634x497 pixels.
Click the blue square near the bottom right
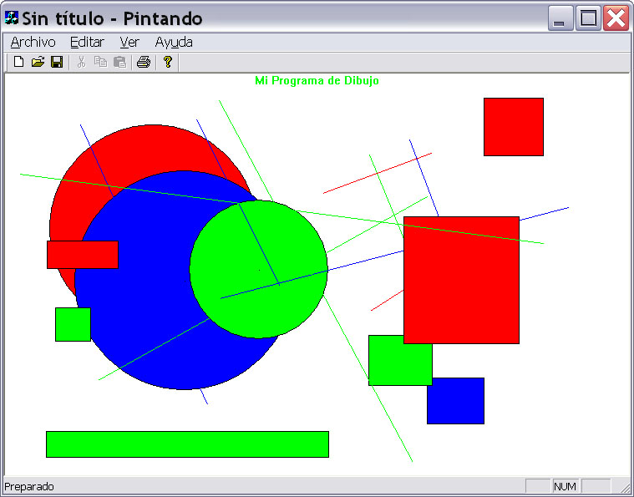[x=456, y=401]
